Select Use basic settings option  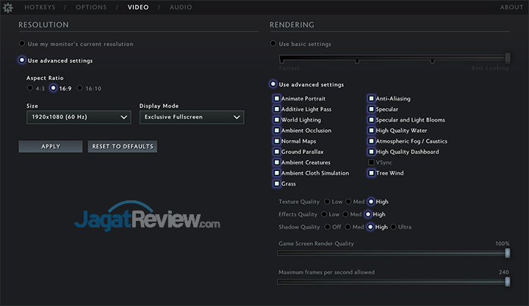click(273, 44)
